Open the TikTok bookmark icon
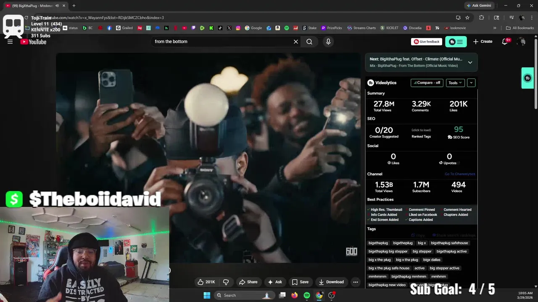 (220, 28)
